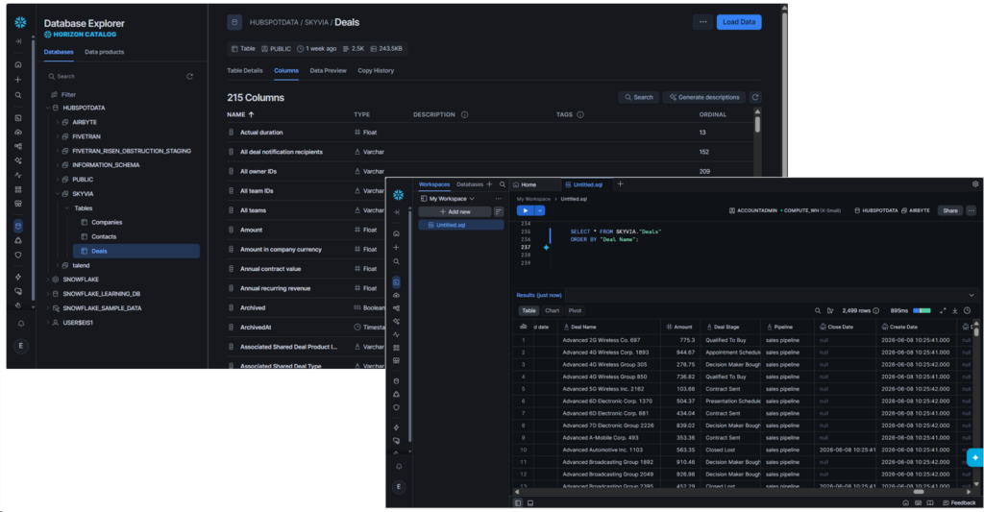Switch results view to Chart
The image size is (984, 512).
coord(553,310)
